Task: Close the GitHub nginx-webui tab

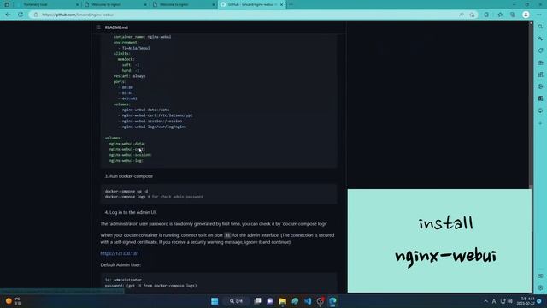Action: pyautogui.click(x=281, y=4)
